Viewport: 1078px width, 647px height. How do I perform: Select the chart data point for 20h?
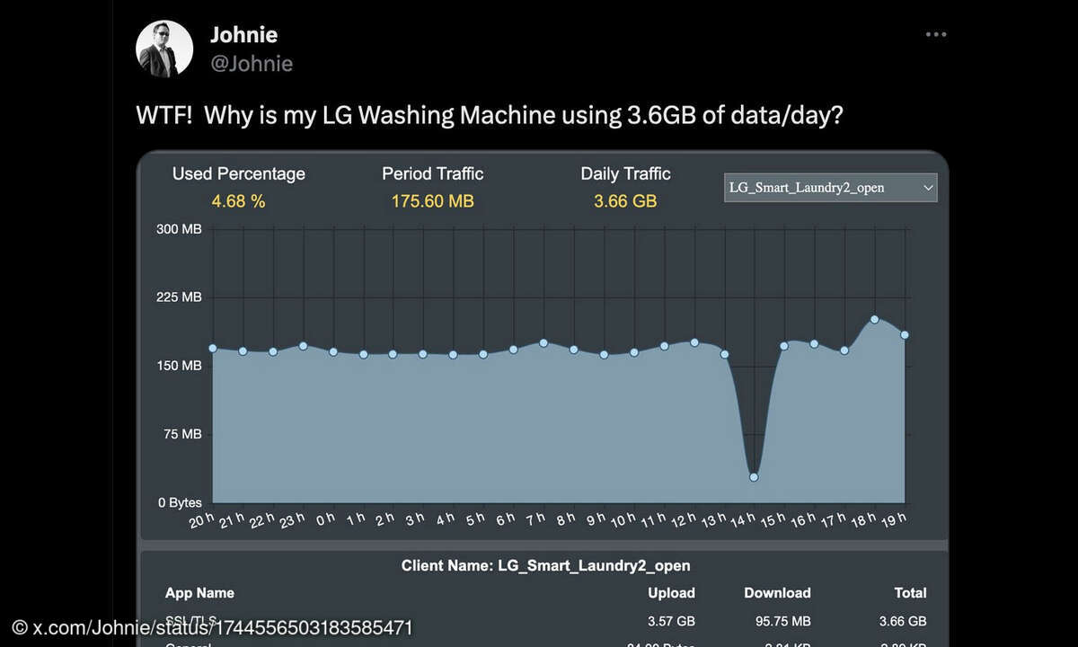click(x=213, y=348)
